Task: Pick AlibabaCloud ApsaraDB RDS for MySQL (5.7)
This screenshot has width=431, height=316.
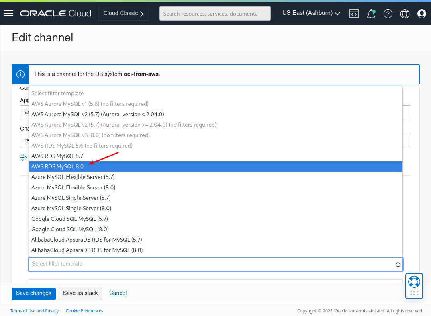Action: (x=216, y=240)
